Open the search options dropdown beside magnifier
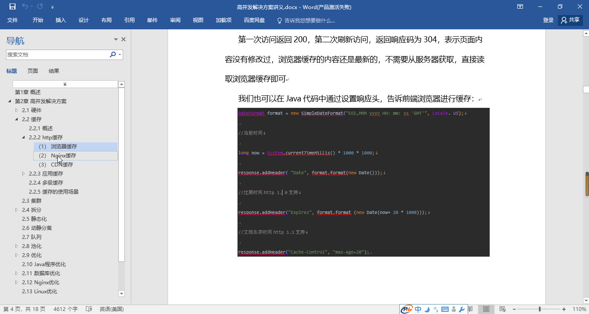589x314 pixels. tap(120, 55)
